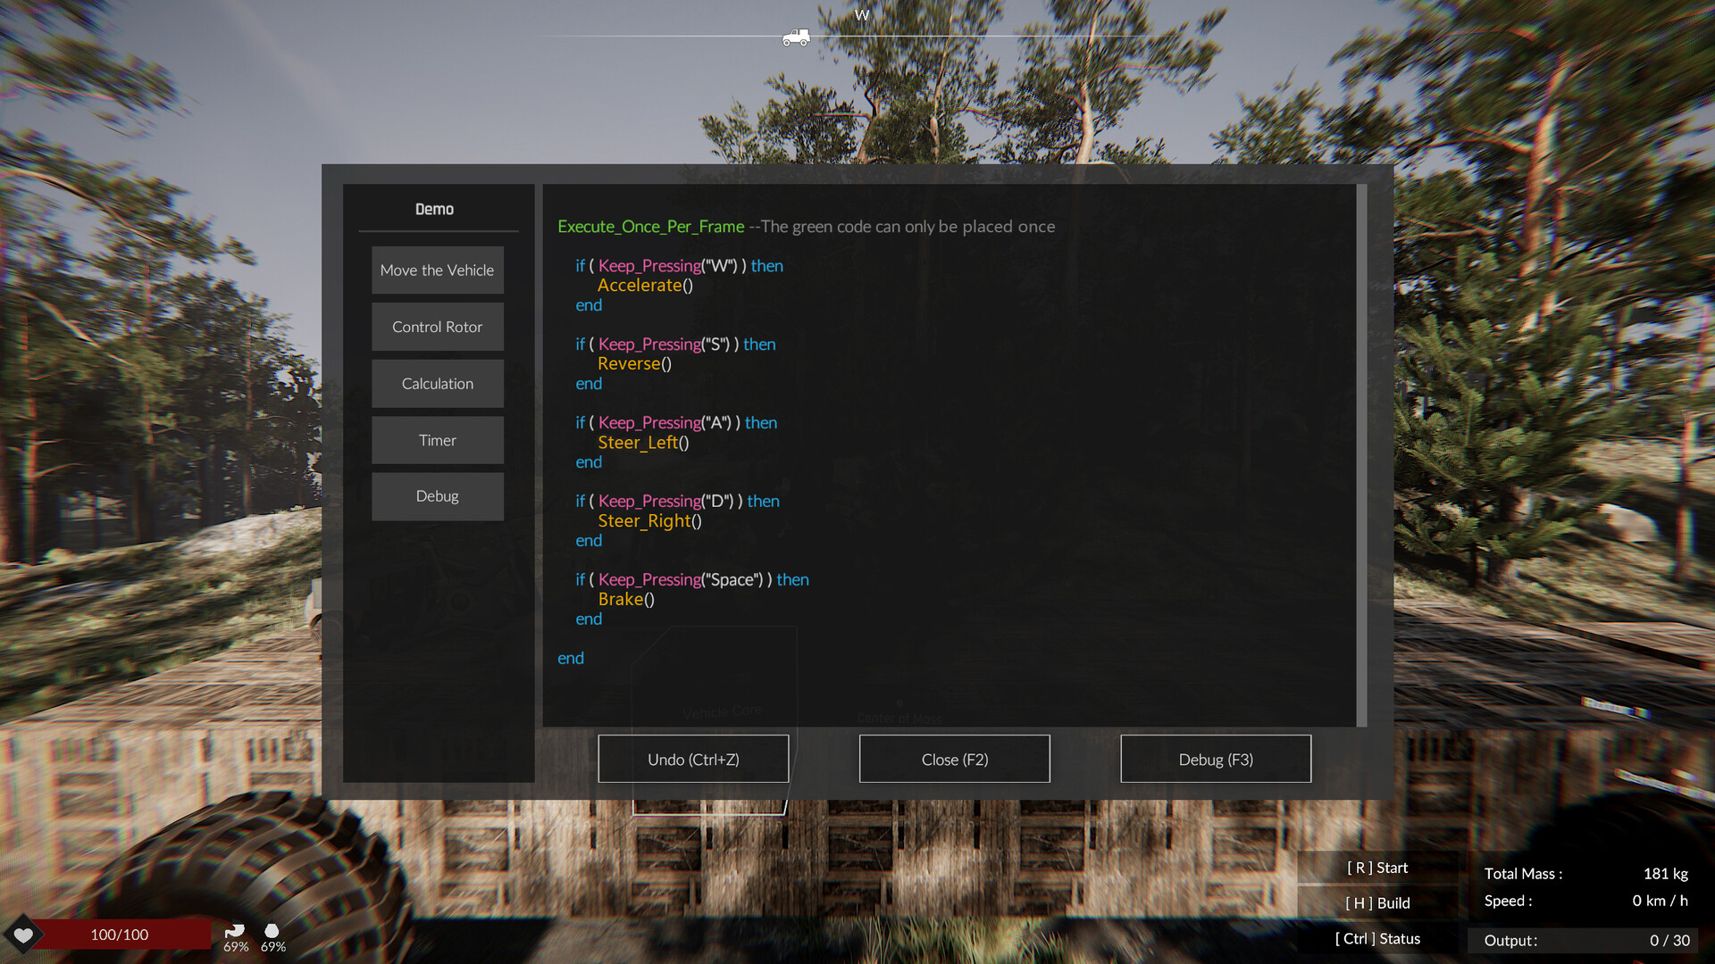Screen dimensions: 1715x964
Task: Click the vehicle icon on the compass bar
Action: pyautogui.click(x=795, y=37)
